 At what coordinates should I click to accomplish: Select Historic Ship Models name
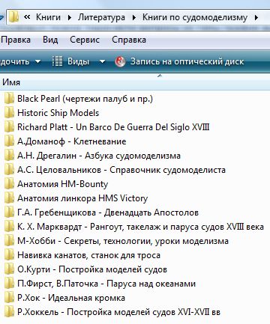coord(58,113)
